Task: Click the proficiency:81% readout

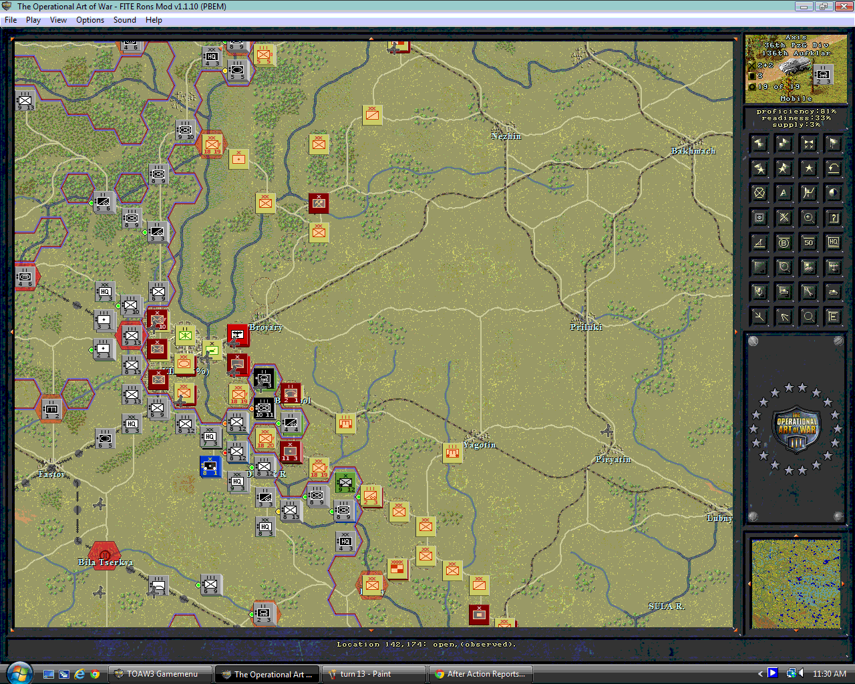Action: [796, 112]
